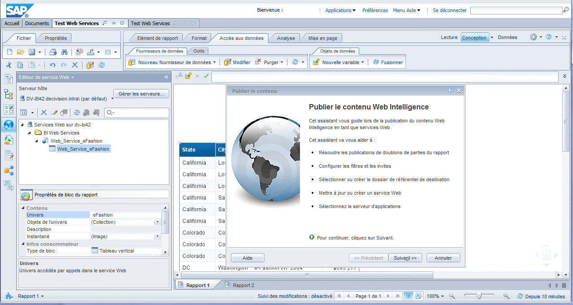Click the Delete X icon in web service editor

(44, 113)
